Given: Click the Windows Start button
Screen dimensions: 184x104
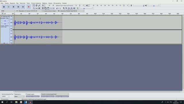Looking at the screenshot, I should (x=2, y=102).
